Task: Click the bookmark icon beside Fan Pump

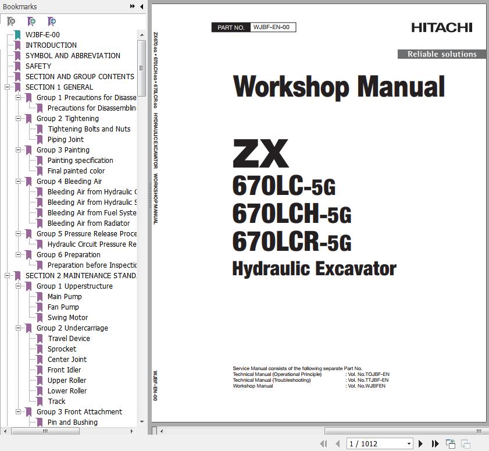Action: pos(40,307)
